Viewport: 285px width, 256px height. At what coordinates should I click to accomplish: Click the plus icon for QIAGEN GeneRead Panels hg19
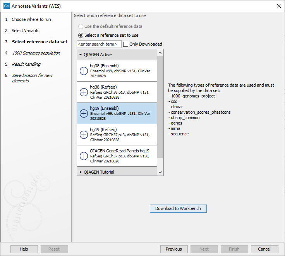(x=84, y=156)
